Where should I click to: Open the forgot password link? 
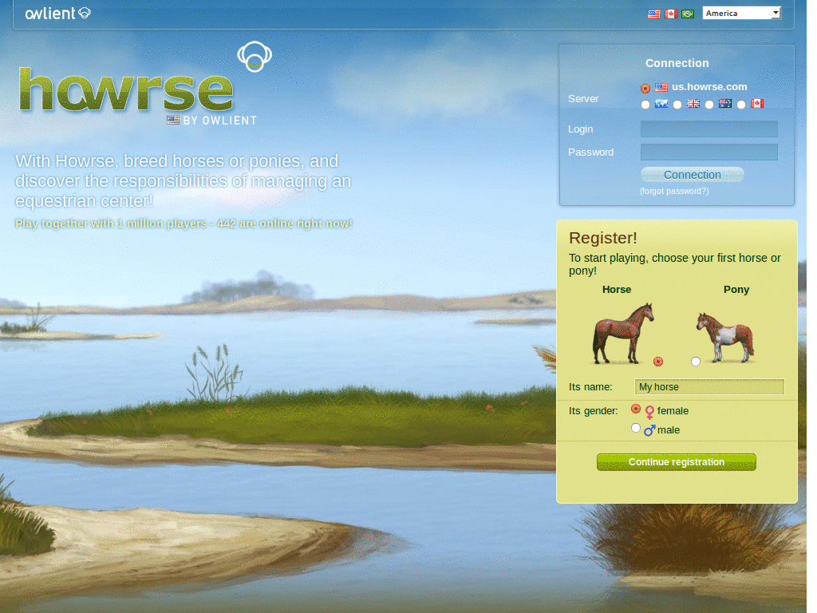(x=674, y=192)
